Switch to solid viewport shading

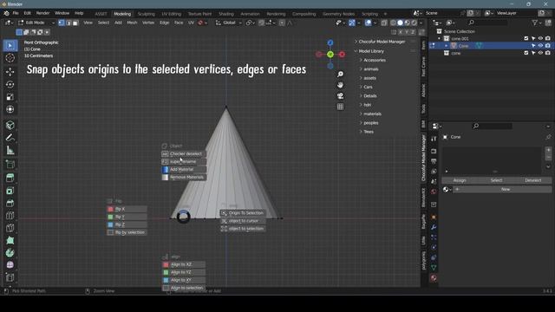[x=400, y=23]
